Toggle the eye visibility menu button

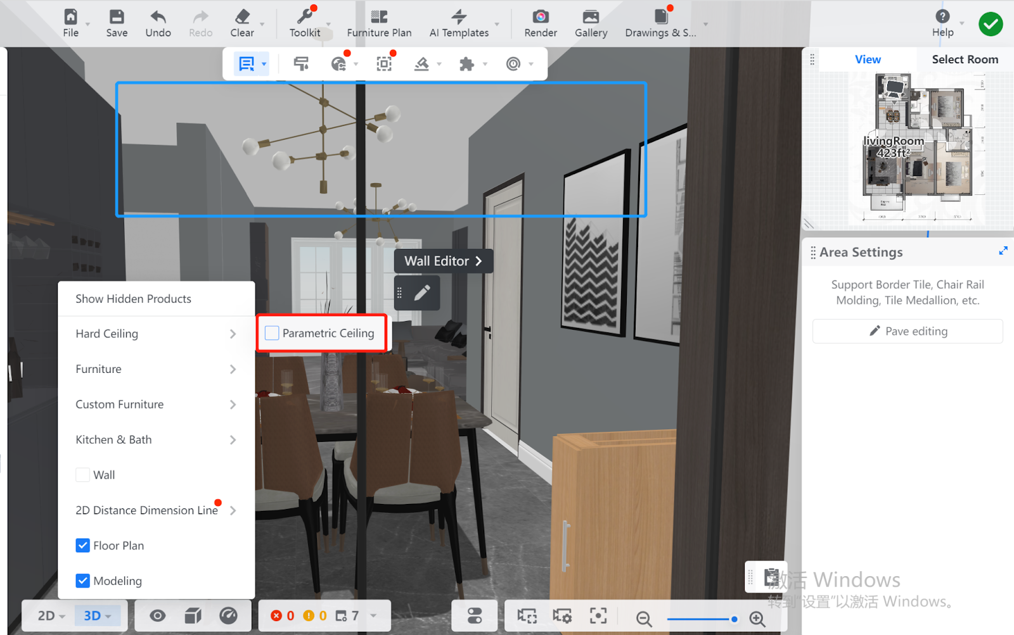click(158, 615)
